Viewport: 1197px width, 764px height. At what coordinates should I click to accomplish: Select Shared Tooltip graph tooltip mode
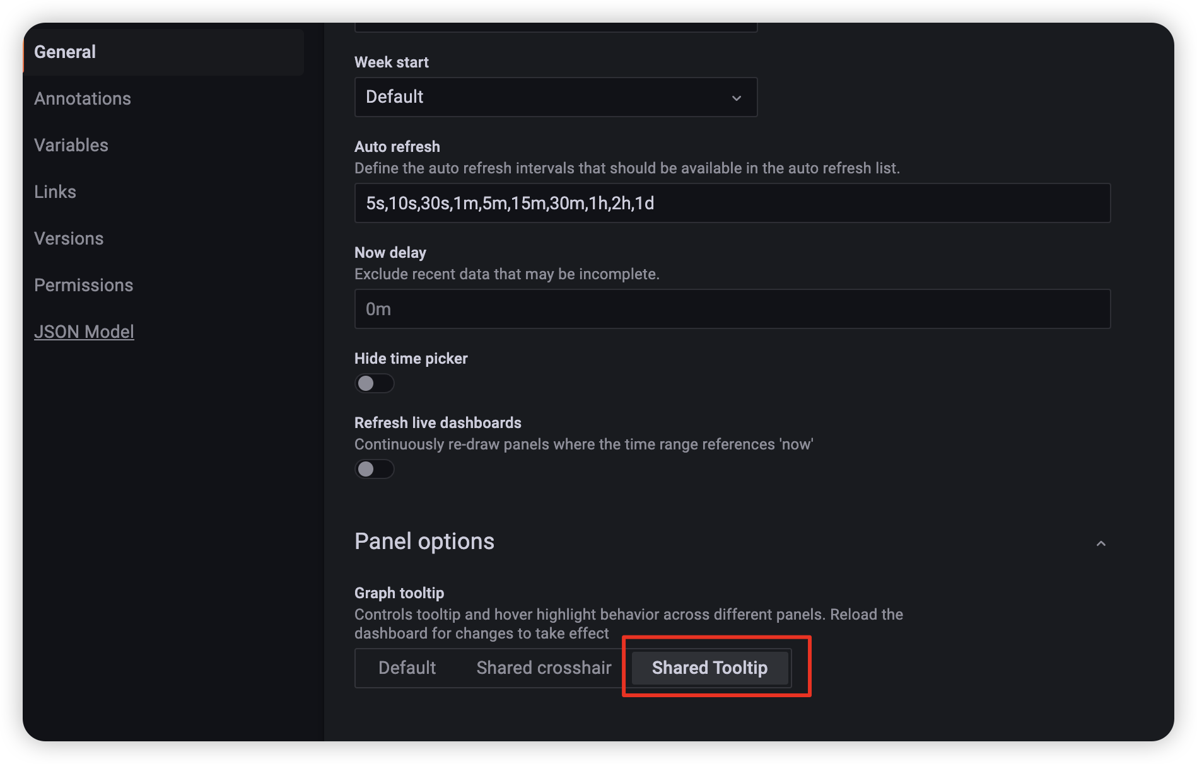pyautogui.click(x=709, y=668)
